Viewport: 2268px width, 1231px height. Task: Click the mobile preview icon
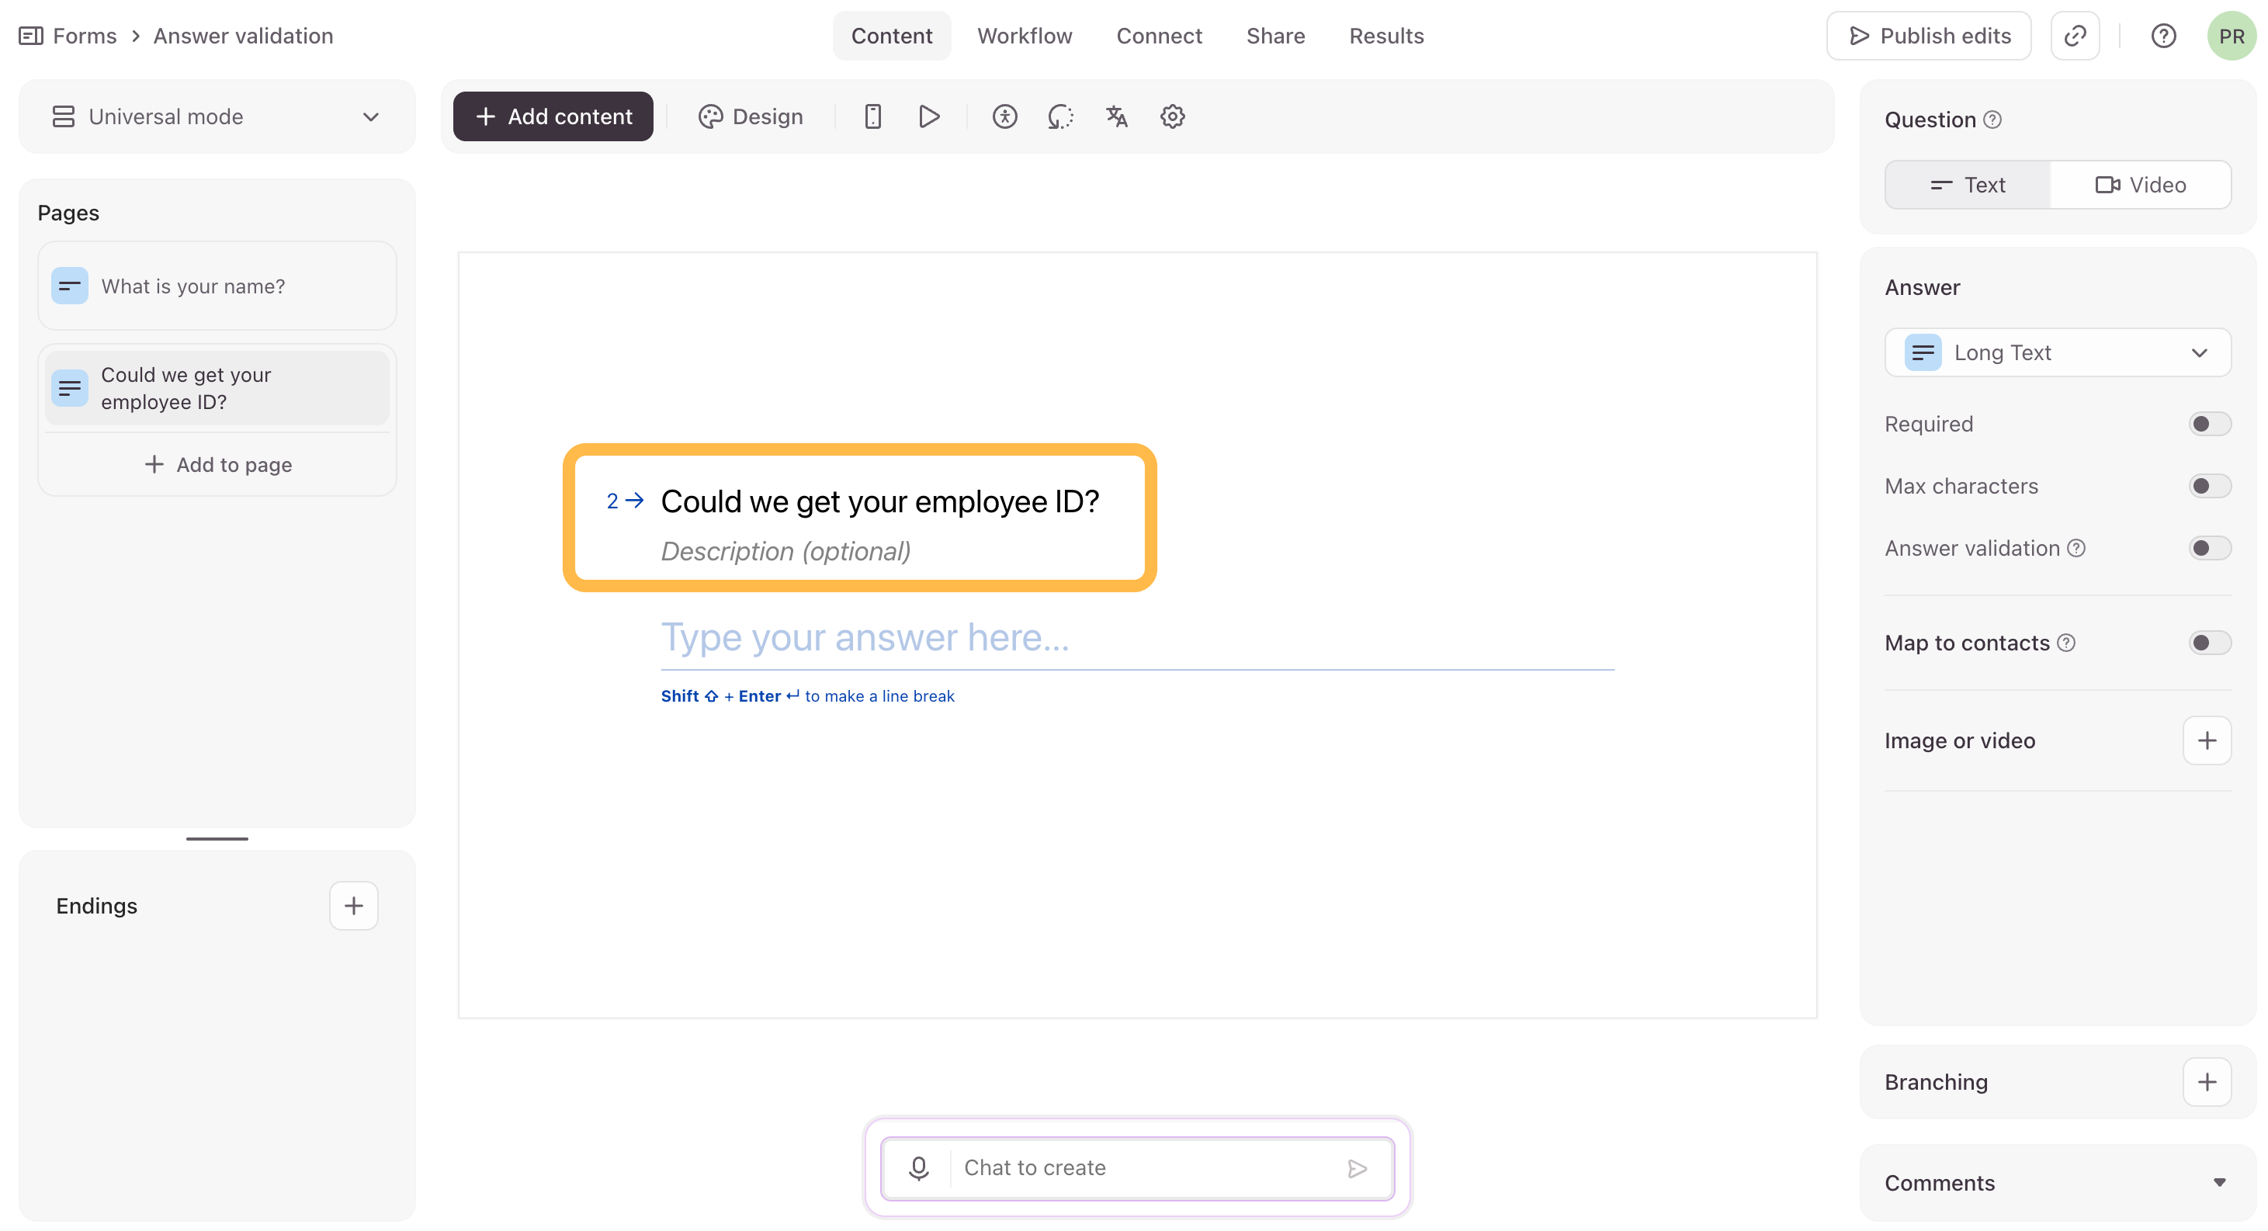click(872, 116)
